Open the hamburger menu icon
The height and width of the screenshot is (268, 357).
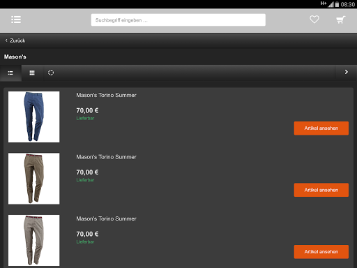click(x=16, y=20)
